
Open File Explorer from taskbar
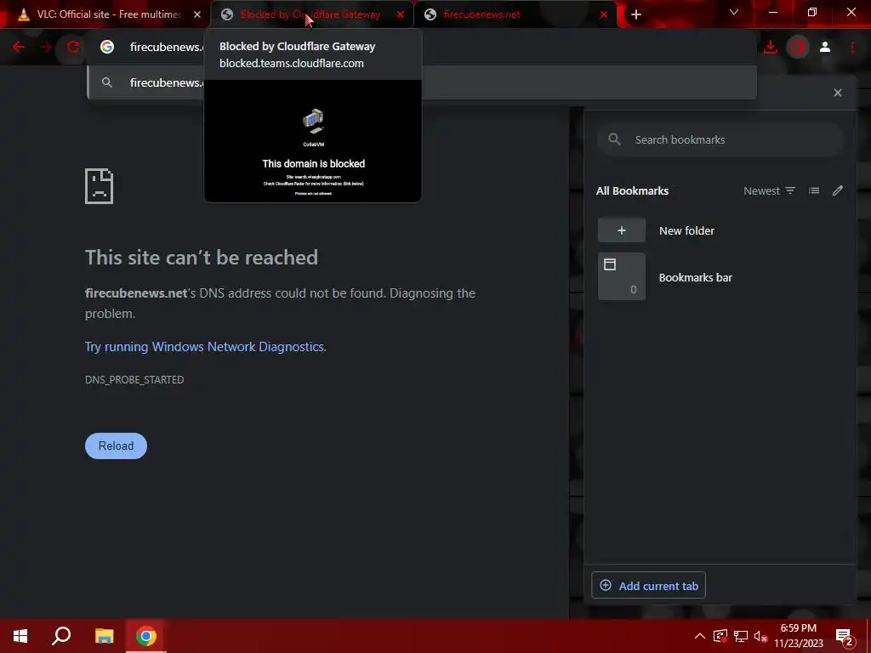pos(104,636)
